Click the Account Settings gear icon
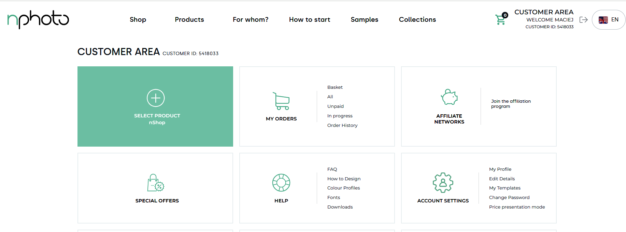The height and width of the screenshot is (232, 626). 443,183
